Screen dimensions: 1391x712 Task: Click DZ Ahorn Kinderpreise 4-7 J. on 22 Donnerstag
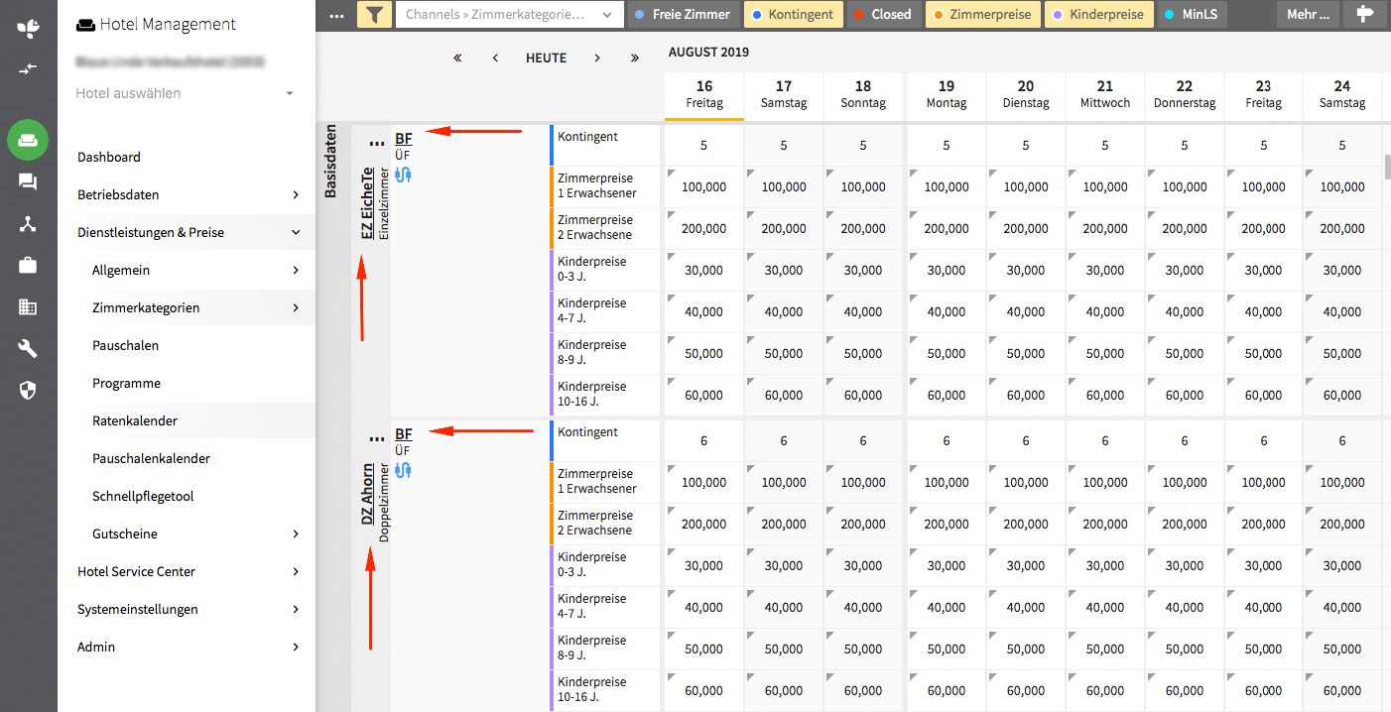[x=1185, y=607]
